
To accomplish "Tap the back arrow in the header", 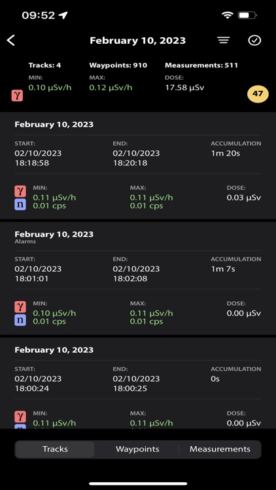I will click(11, 41).
